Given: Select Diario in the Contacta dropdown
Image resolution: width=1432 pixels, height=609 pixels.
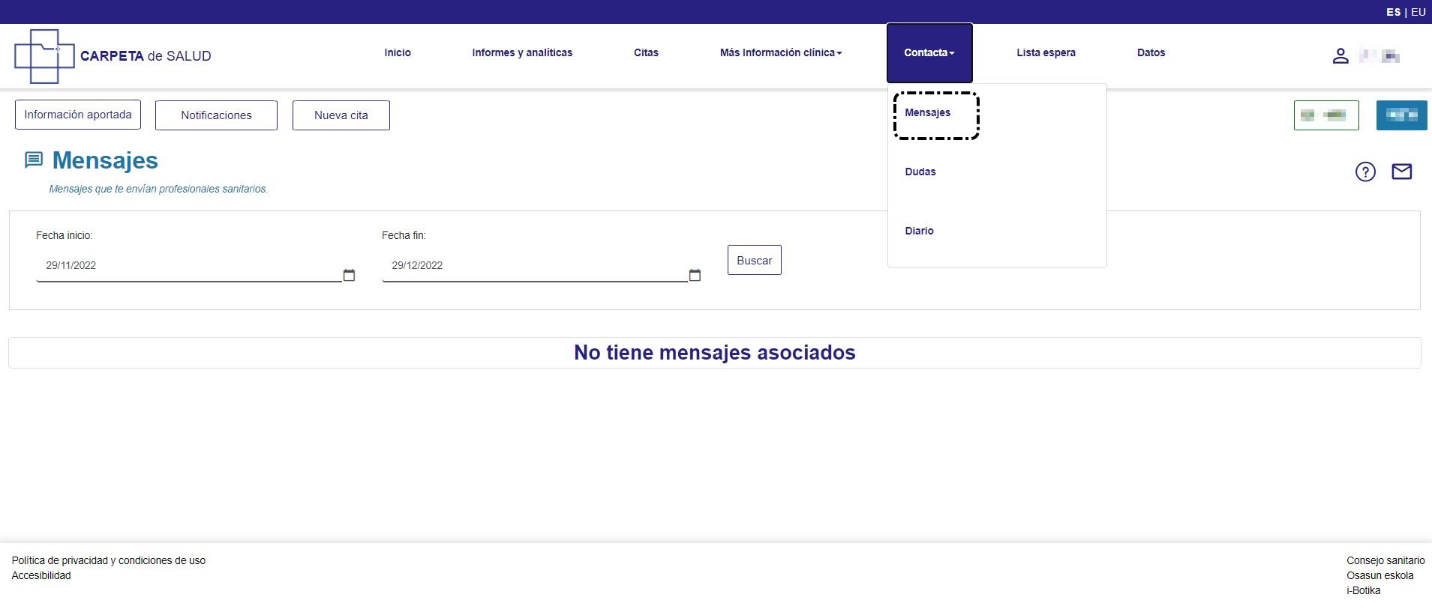Looking at the screenshot, I should (919, 231).
